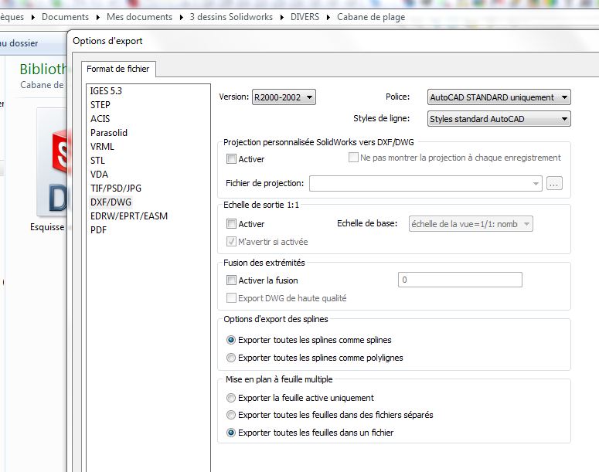Pick EDRW/EPRT/EASM format
599x472 pixels.
[x=129, y=216]
